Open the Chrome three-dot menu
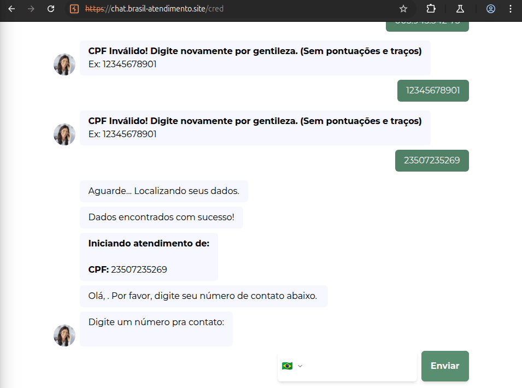The height and width of the screenshot is (388, 522). tap(511, 9)
